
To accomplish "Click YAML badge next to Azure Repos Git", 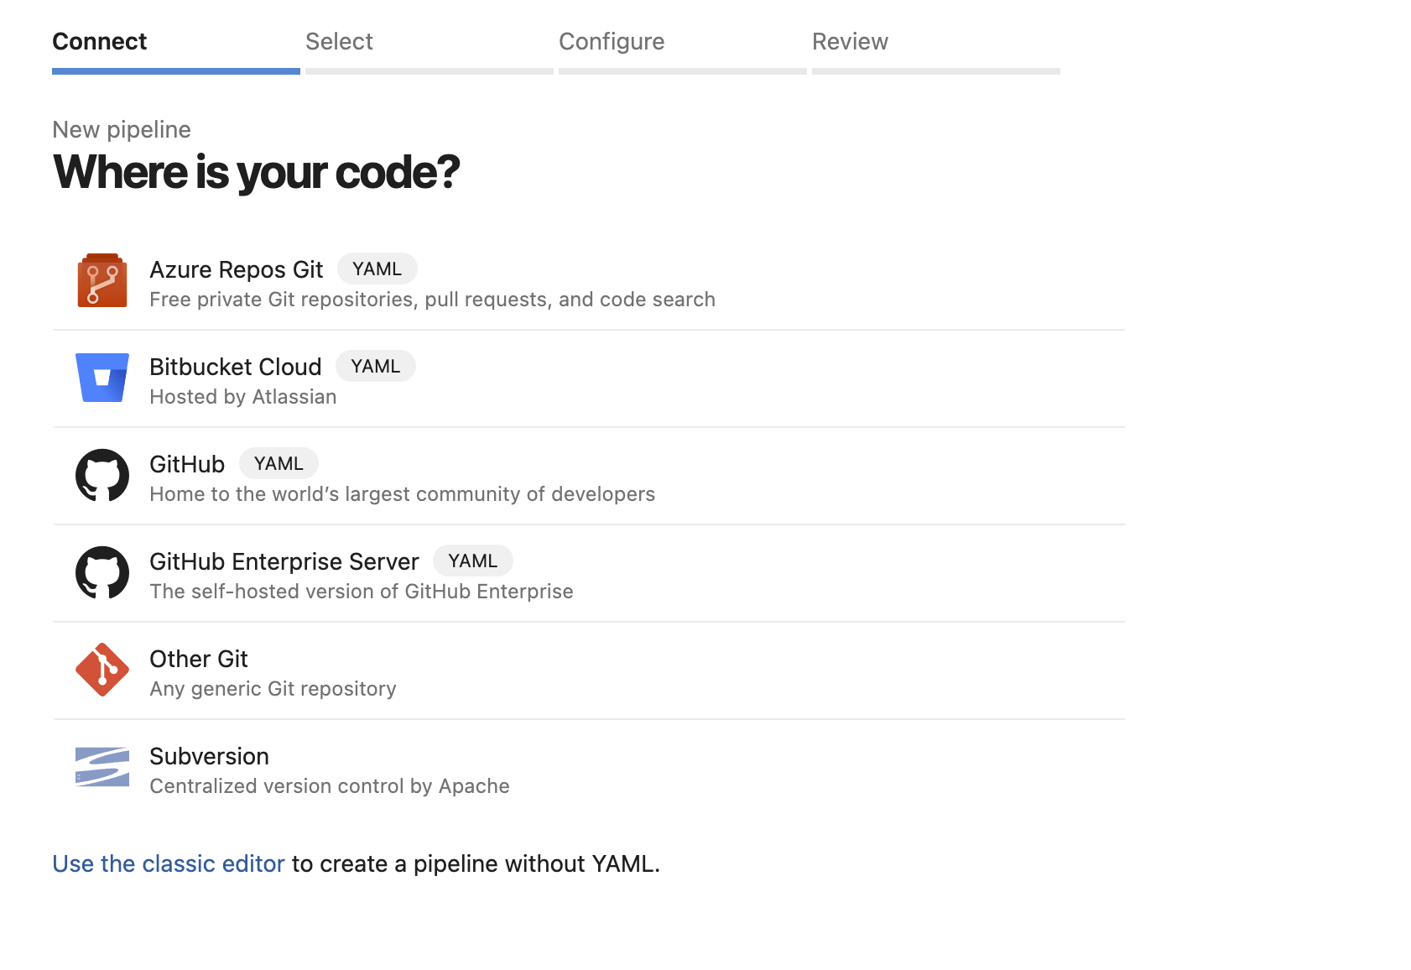I will pos(377,269).
